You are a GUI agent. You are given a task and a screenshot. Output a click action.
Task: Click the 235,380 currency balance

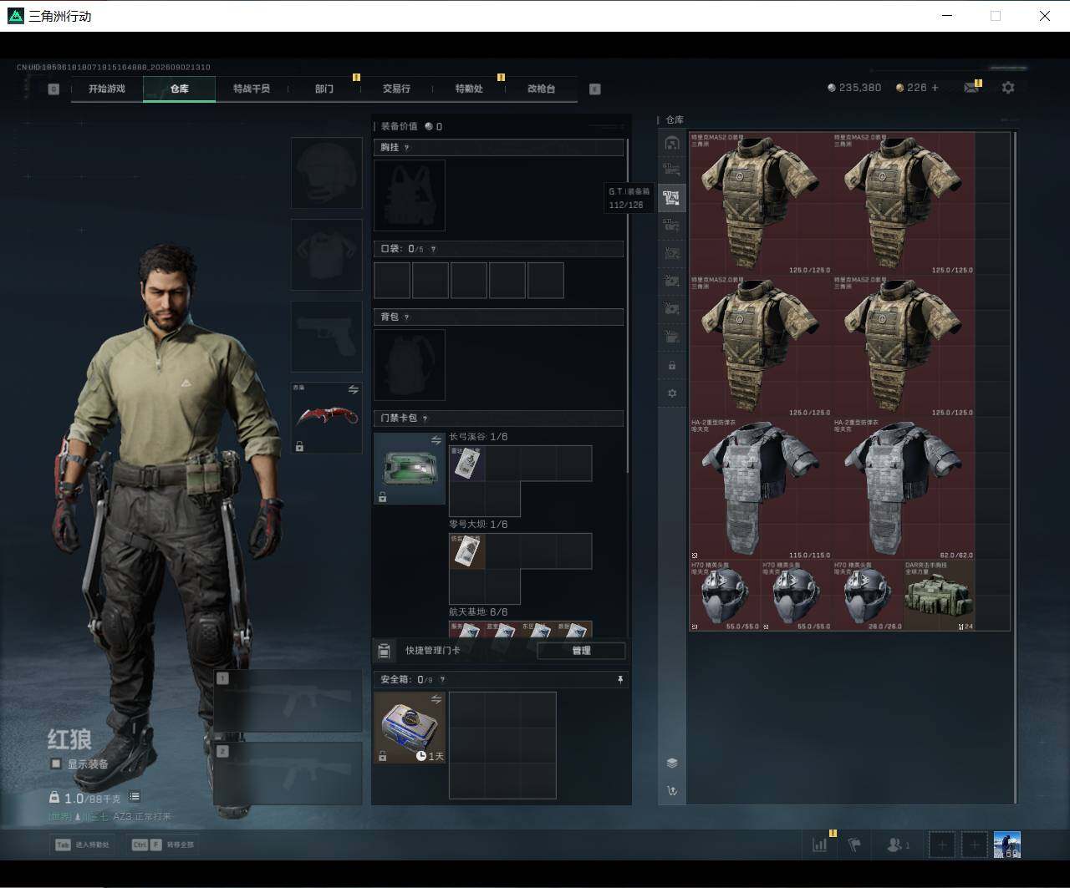[854, 88]
